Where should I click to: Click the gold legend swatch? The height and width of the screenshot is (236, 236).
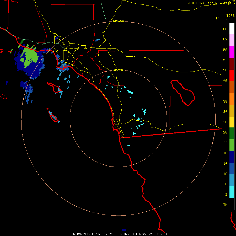point(232,111)
